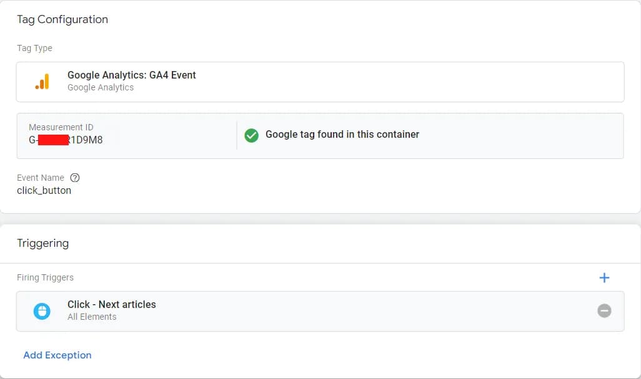Click the Google Analytics GA4 logo icon
Image resolution: width=641 pixels, height=379 pixels.
pyautogui.click(x=42, y=81)
